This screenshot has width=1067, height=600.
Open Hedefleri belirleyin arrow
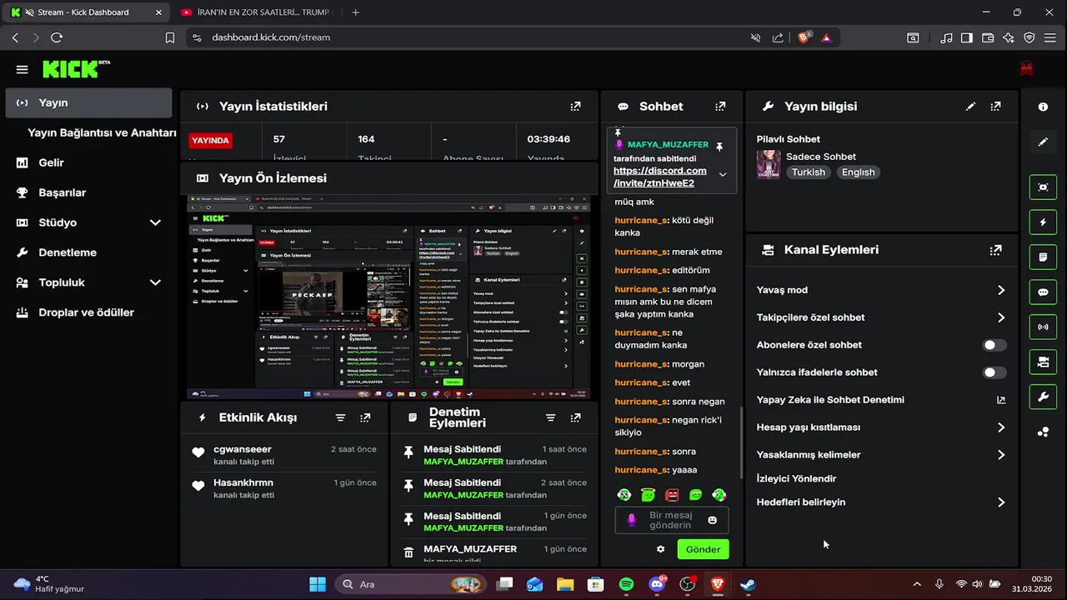point(1000,502)
